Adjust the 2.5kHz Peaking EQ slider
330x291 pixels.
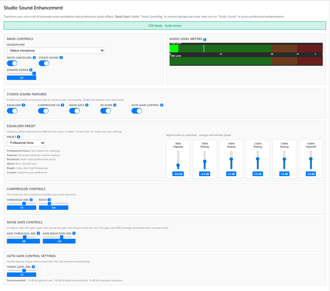(258, 160)
